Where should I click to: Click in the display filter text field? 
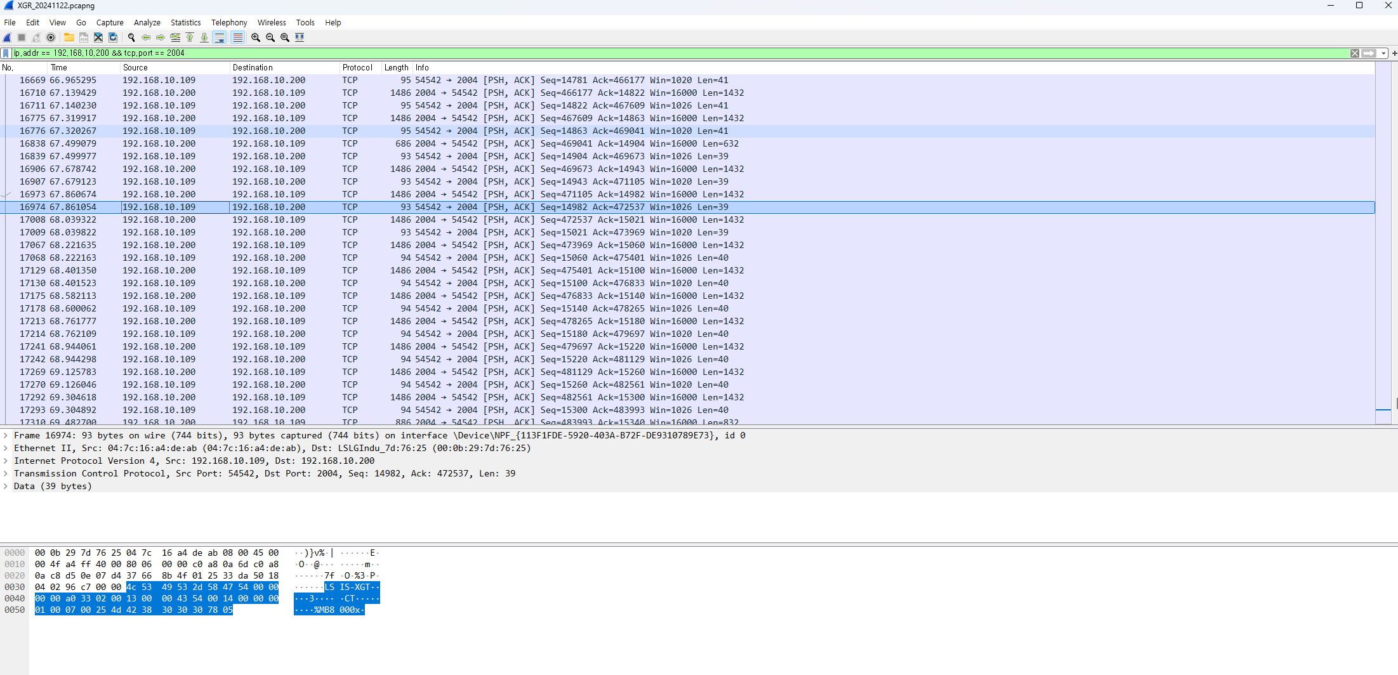635,53
